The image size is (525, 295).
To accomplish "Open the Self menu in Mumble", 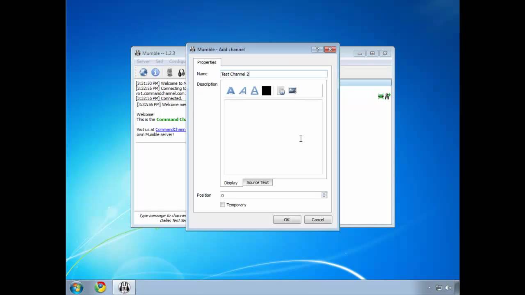I will [159, 61].
